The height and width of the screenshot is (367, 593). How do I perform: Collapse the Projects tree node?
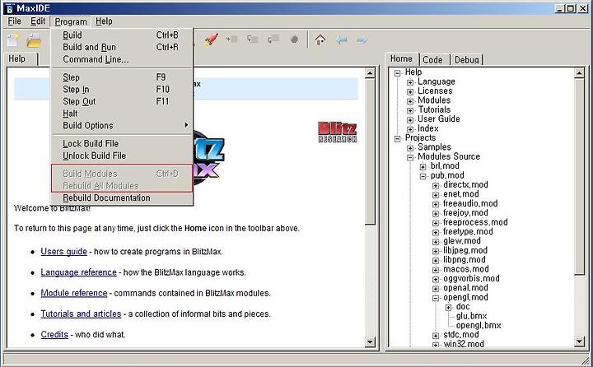click(398, 139)
